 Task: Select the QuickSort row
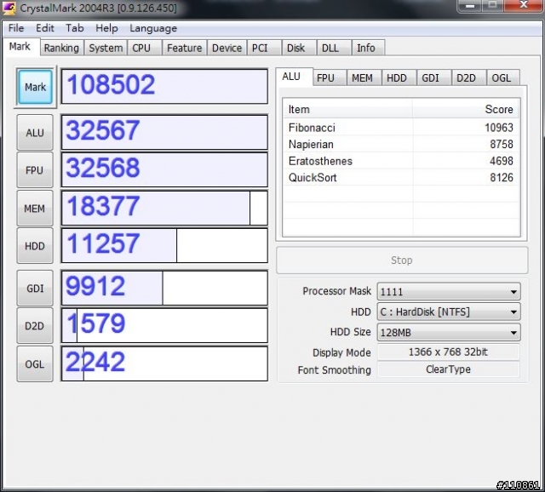pyautogui.click(x=401, y=178)
